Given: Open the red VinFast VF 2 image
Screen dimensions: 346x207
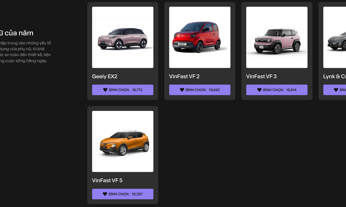Looking at the screenshot, I should 200,37.
